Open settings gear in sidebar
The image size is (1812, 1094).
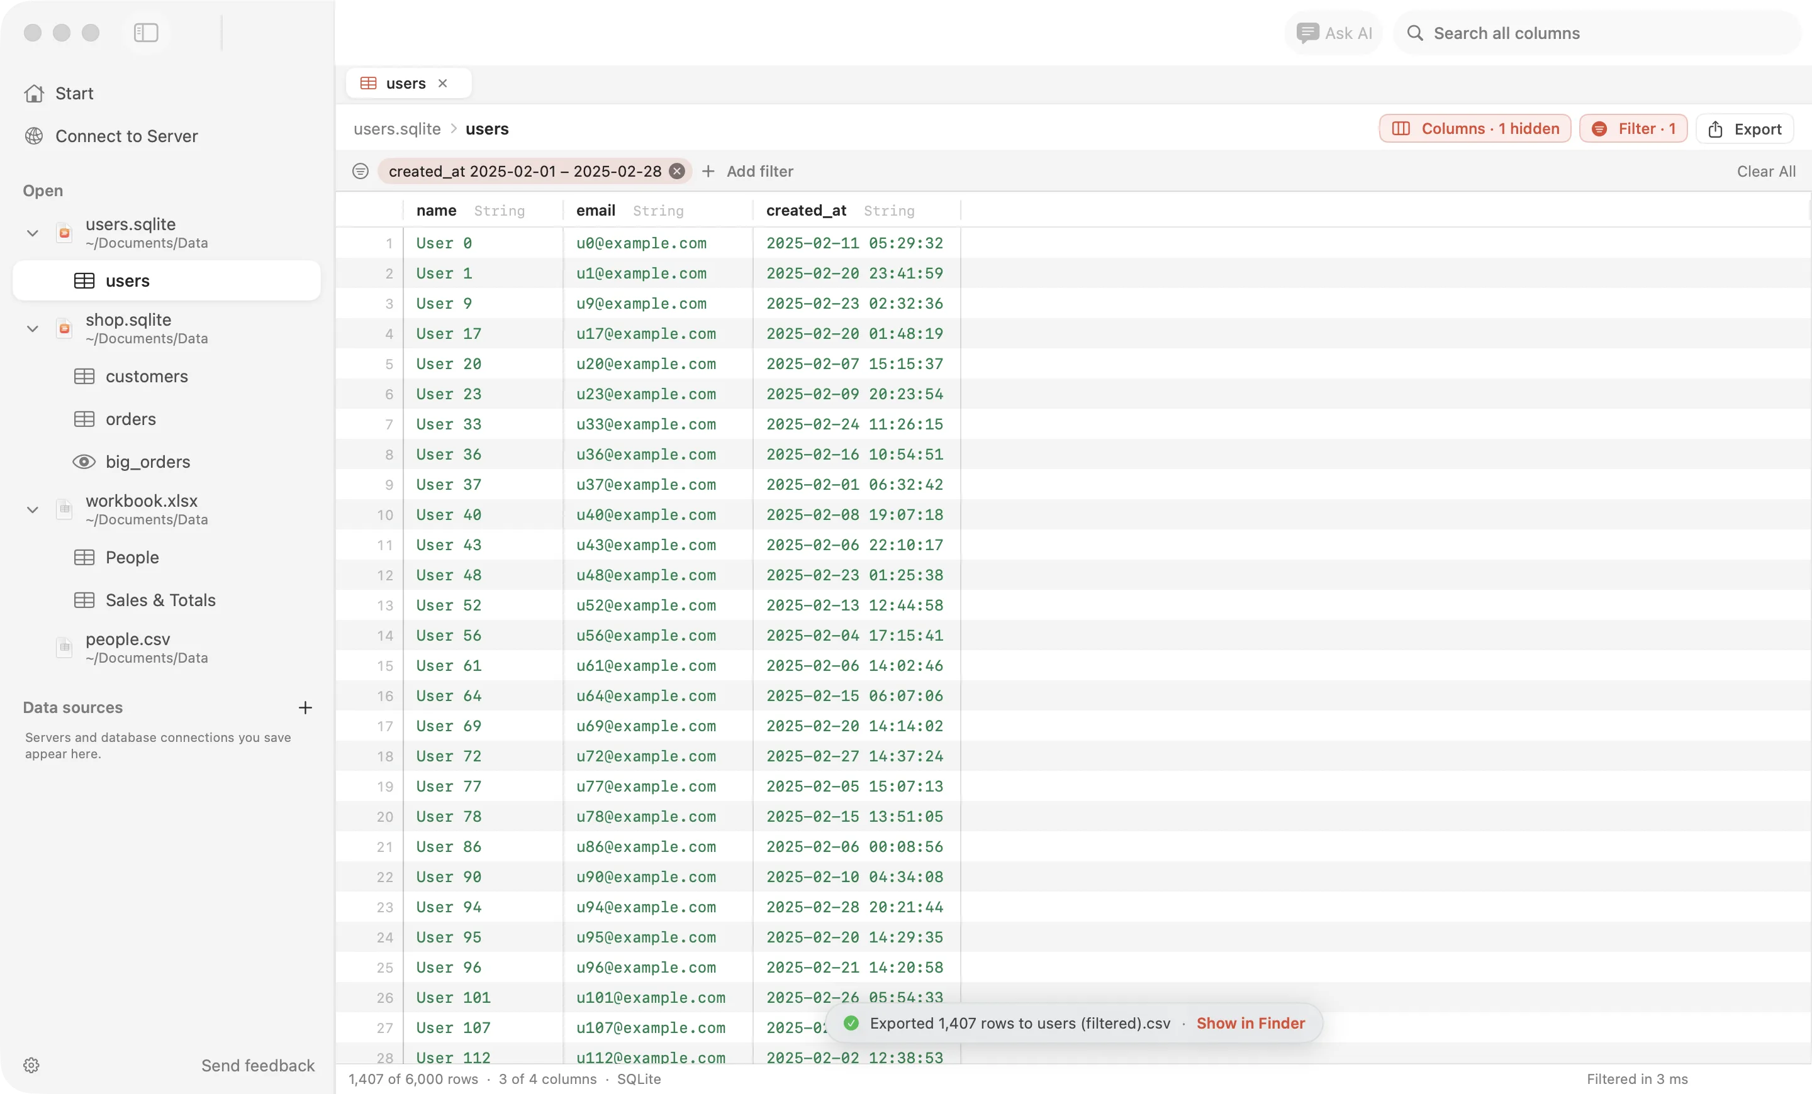31,1065
